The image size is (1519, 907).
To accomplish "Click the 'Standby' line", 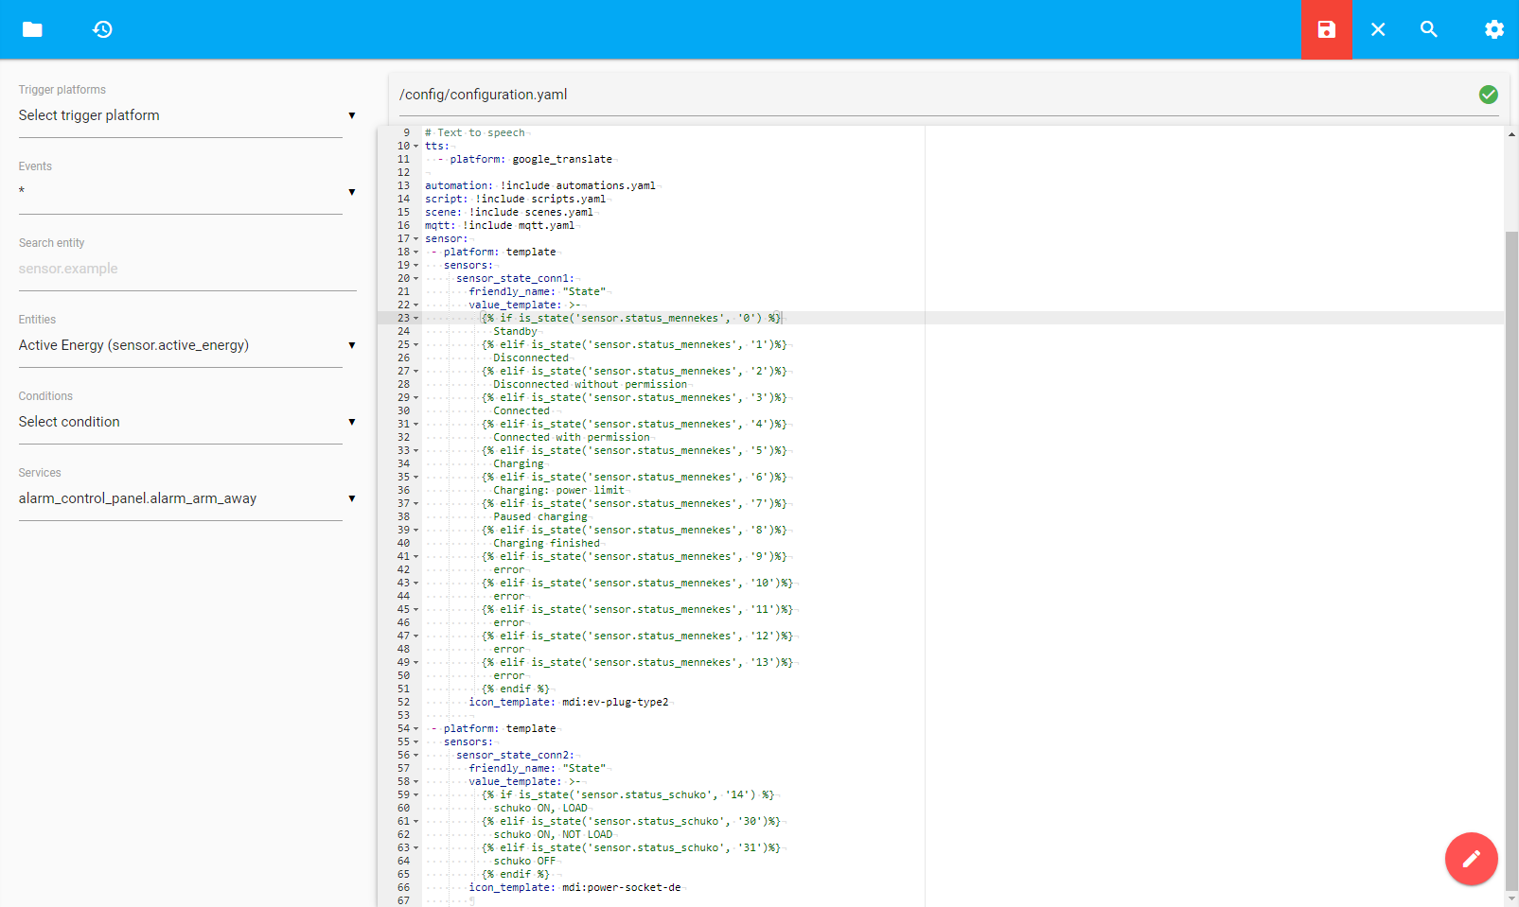I will pyautogui.click(x=515, y=331).
